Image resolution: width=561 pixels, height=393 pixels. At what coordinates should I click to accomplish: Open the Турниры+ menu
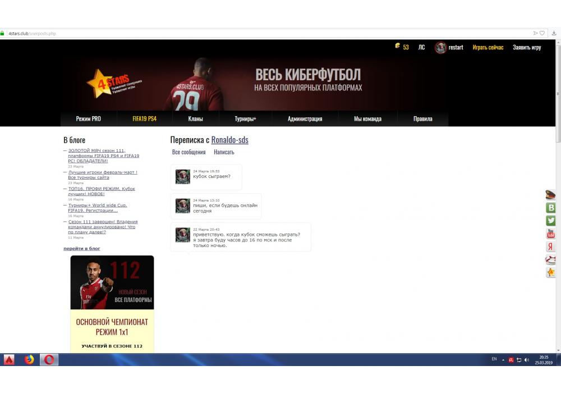click(246, 119)
